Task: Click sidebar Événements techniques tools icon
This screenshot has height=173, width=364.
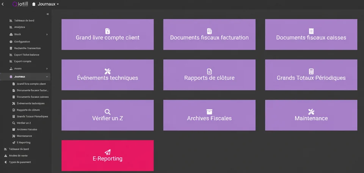Action: [14, 103]
